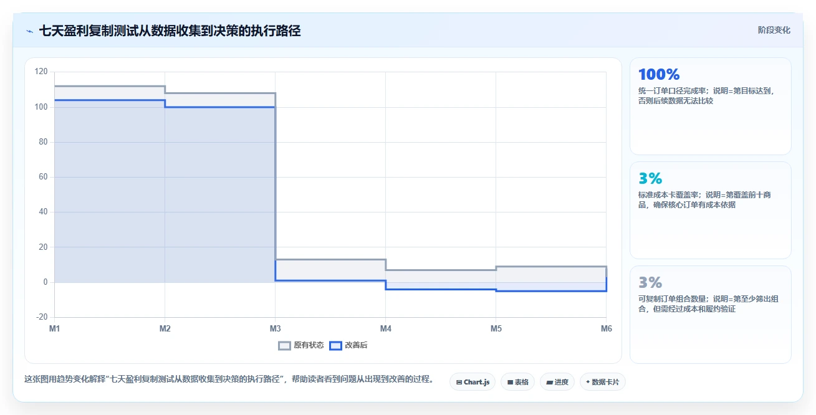
Task: Click the M1 axis label
Action: [x=55, y=328]
